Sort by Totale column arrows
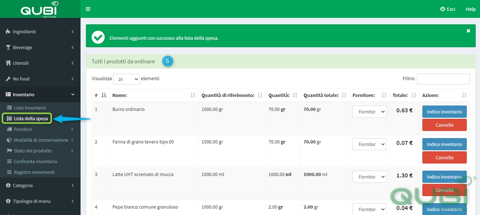 (x=414, y=96)
